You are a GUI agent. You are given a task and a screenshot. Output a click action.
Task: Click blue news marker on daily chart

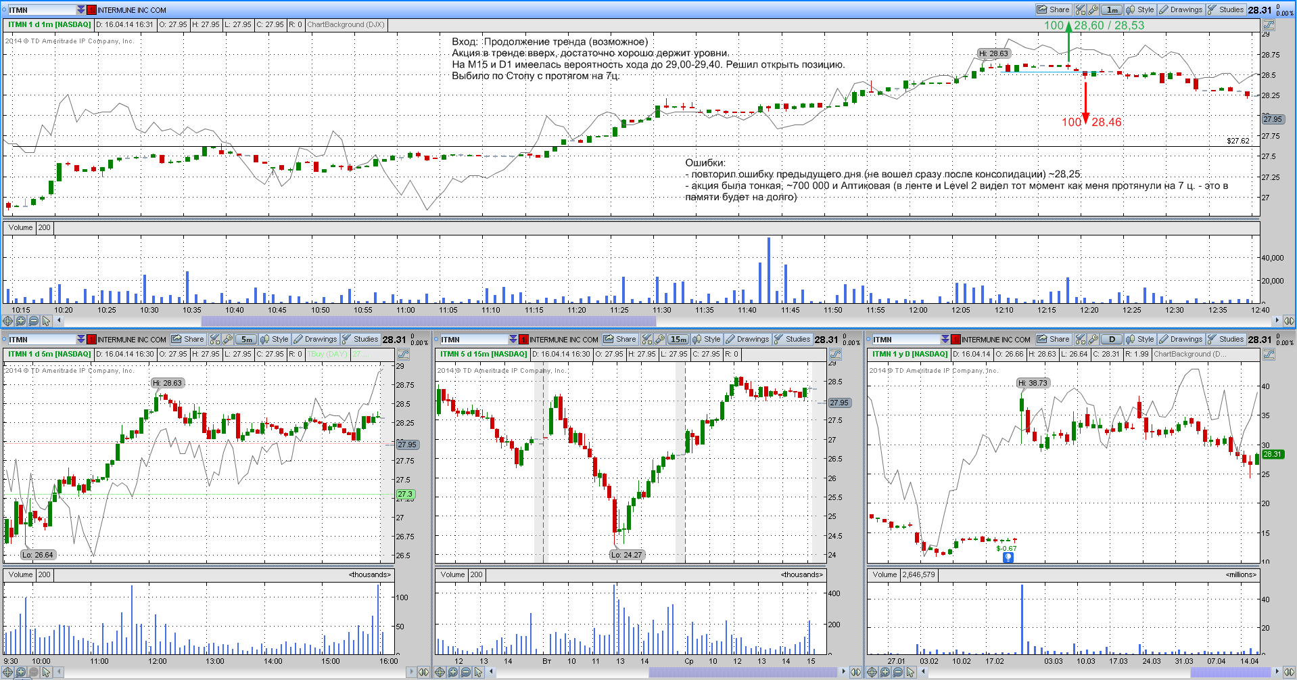coord(1008,557)
